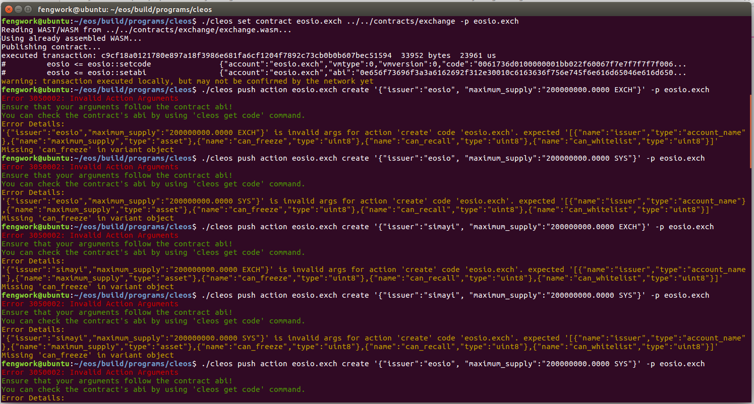This screenshot has height=404, width=754.
Task: Click the 'Publishing contract...' line
Action: click(x=51, y=47)
